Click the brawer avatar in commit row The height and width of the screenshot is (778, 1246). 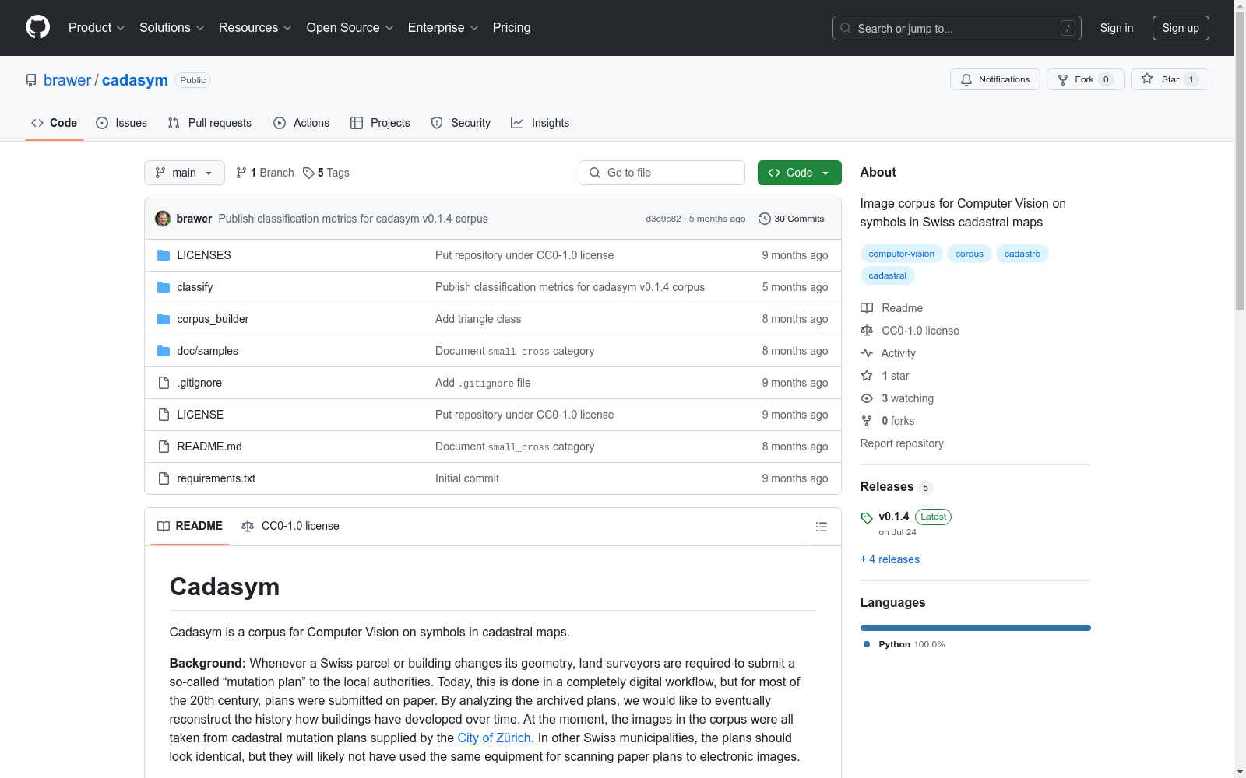click(163, 219)
